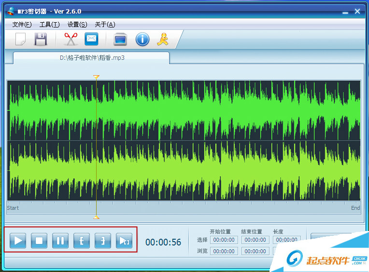
Task: Click the orange running figure icon
Action: [x=163, y=39]
